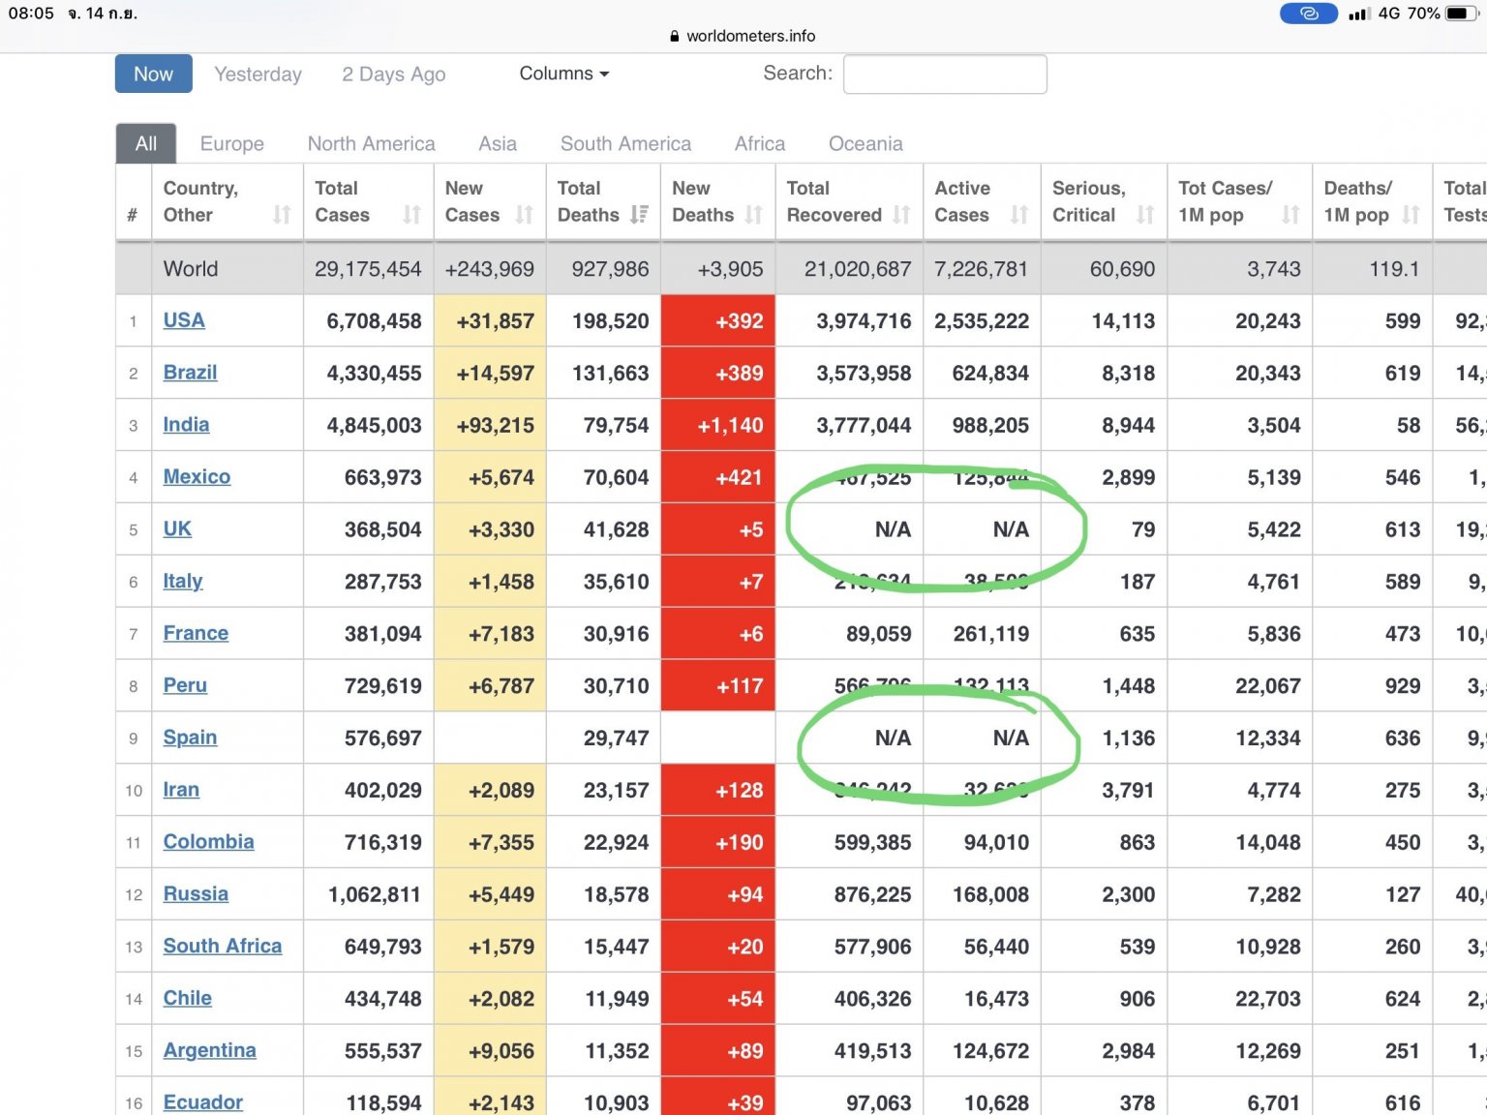Show 2 Days Ago data

click(393, 75)
